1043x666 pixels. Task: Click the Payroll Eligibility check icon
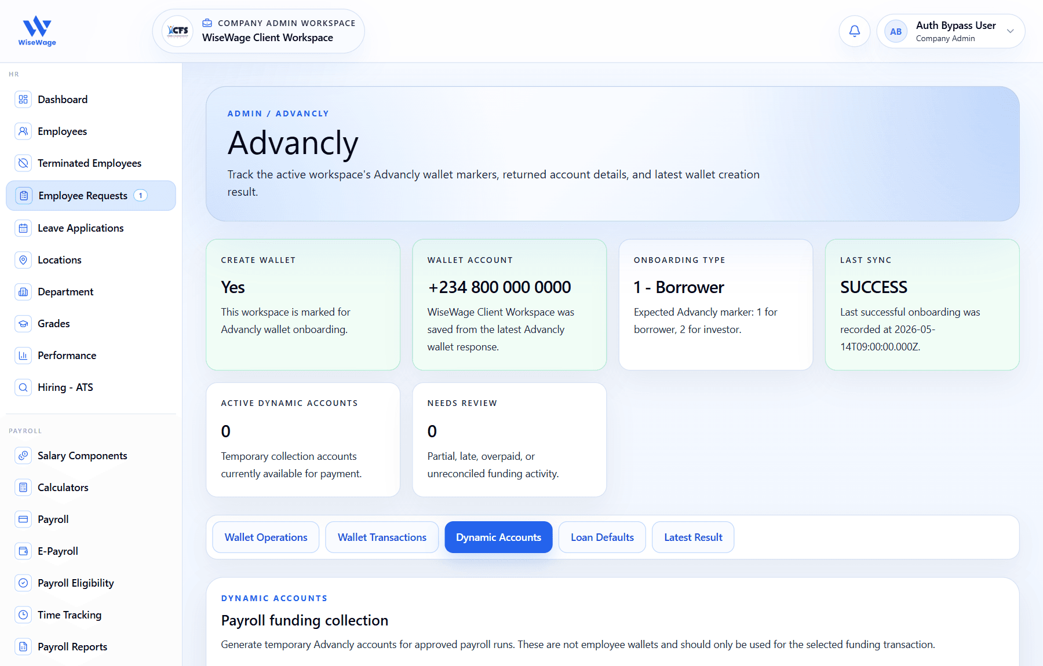(x=23, y=583)
